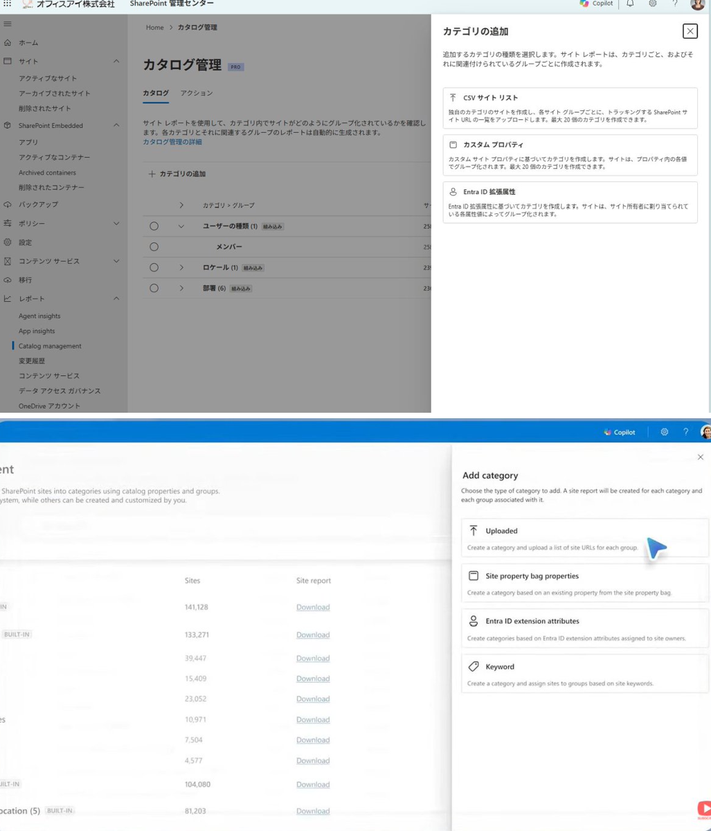
Task: Switch to the カタログ tab
Action: [x=156, y=93]
